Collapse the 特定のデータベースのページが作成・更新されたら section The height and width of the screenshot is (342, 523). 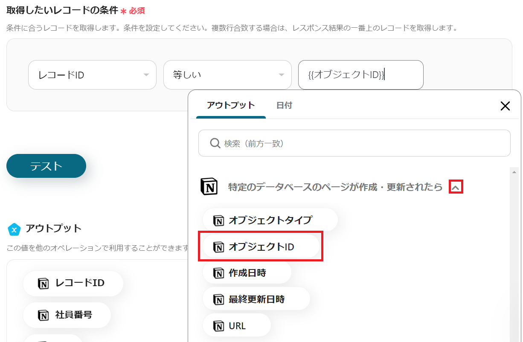pyautogui.click(x=456, y=187)
